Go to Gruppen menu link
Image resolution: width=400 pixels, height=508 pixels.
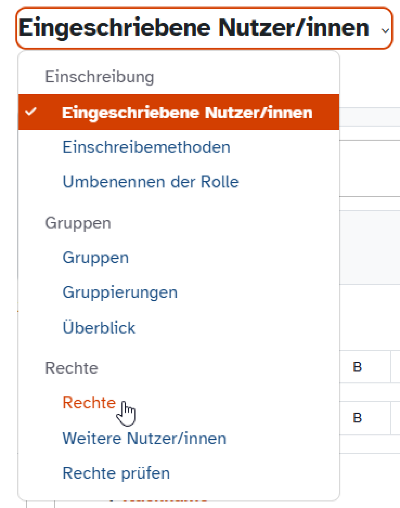tap(96, 258)
